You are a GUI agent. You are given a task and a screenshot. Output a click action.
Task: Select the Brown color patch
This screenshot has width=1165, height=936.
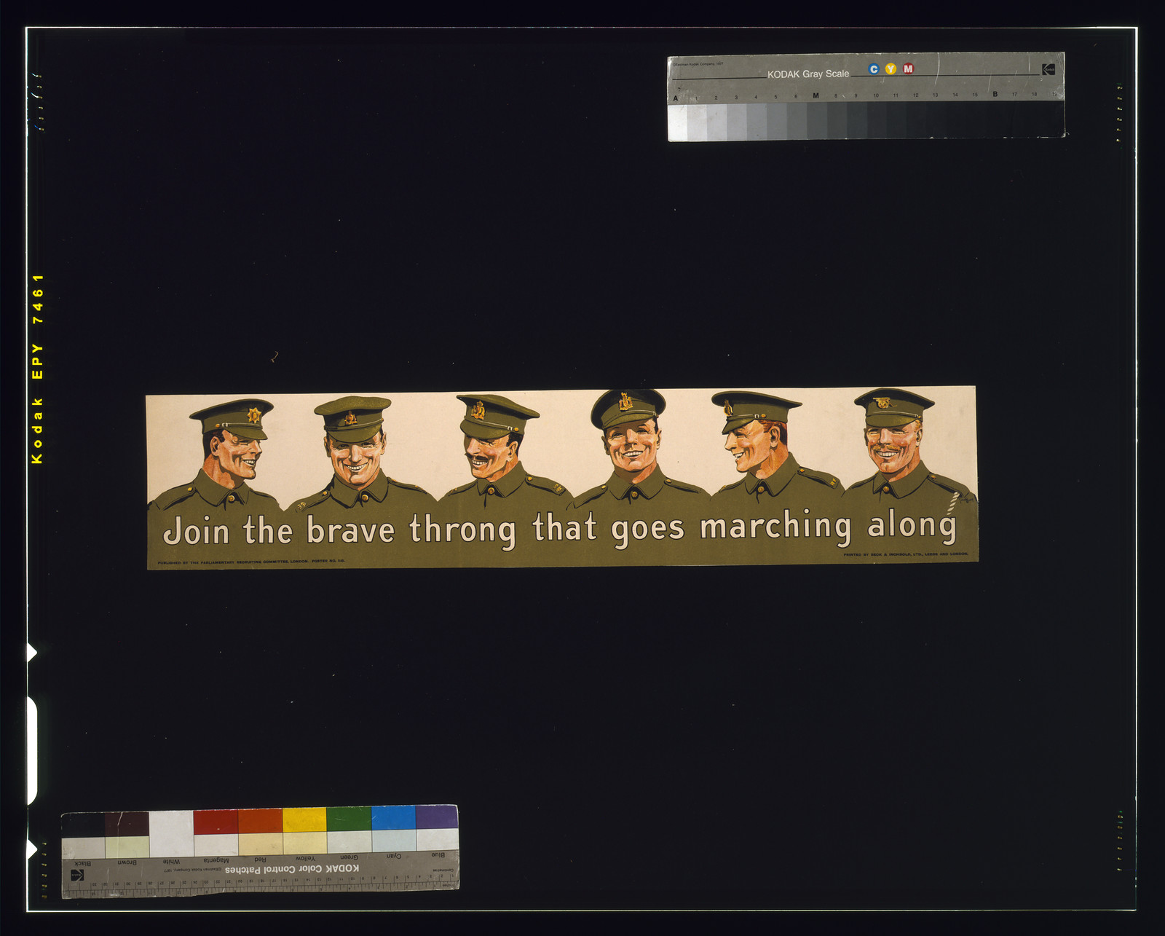(x=127, y=824)
